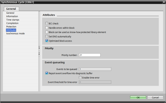Confirm with the OK button
This screenshot has height=103, width=166.
click(x=138, y=98)
